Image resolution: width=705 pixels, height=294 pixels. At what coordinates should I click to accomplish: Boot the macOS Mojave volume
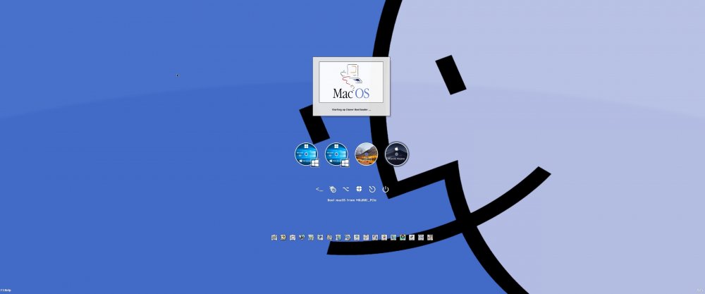(x=396, y=154)
